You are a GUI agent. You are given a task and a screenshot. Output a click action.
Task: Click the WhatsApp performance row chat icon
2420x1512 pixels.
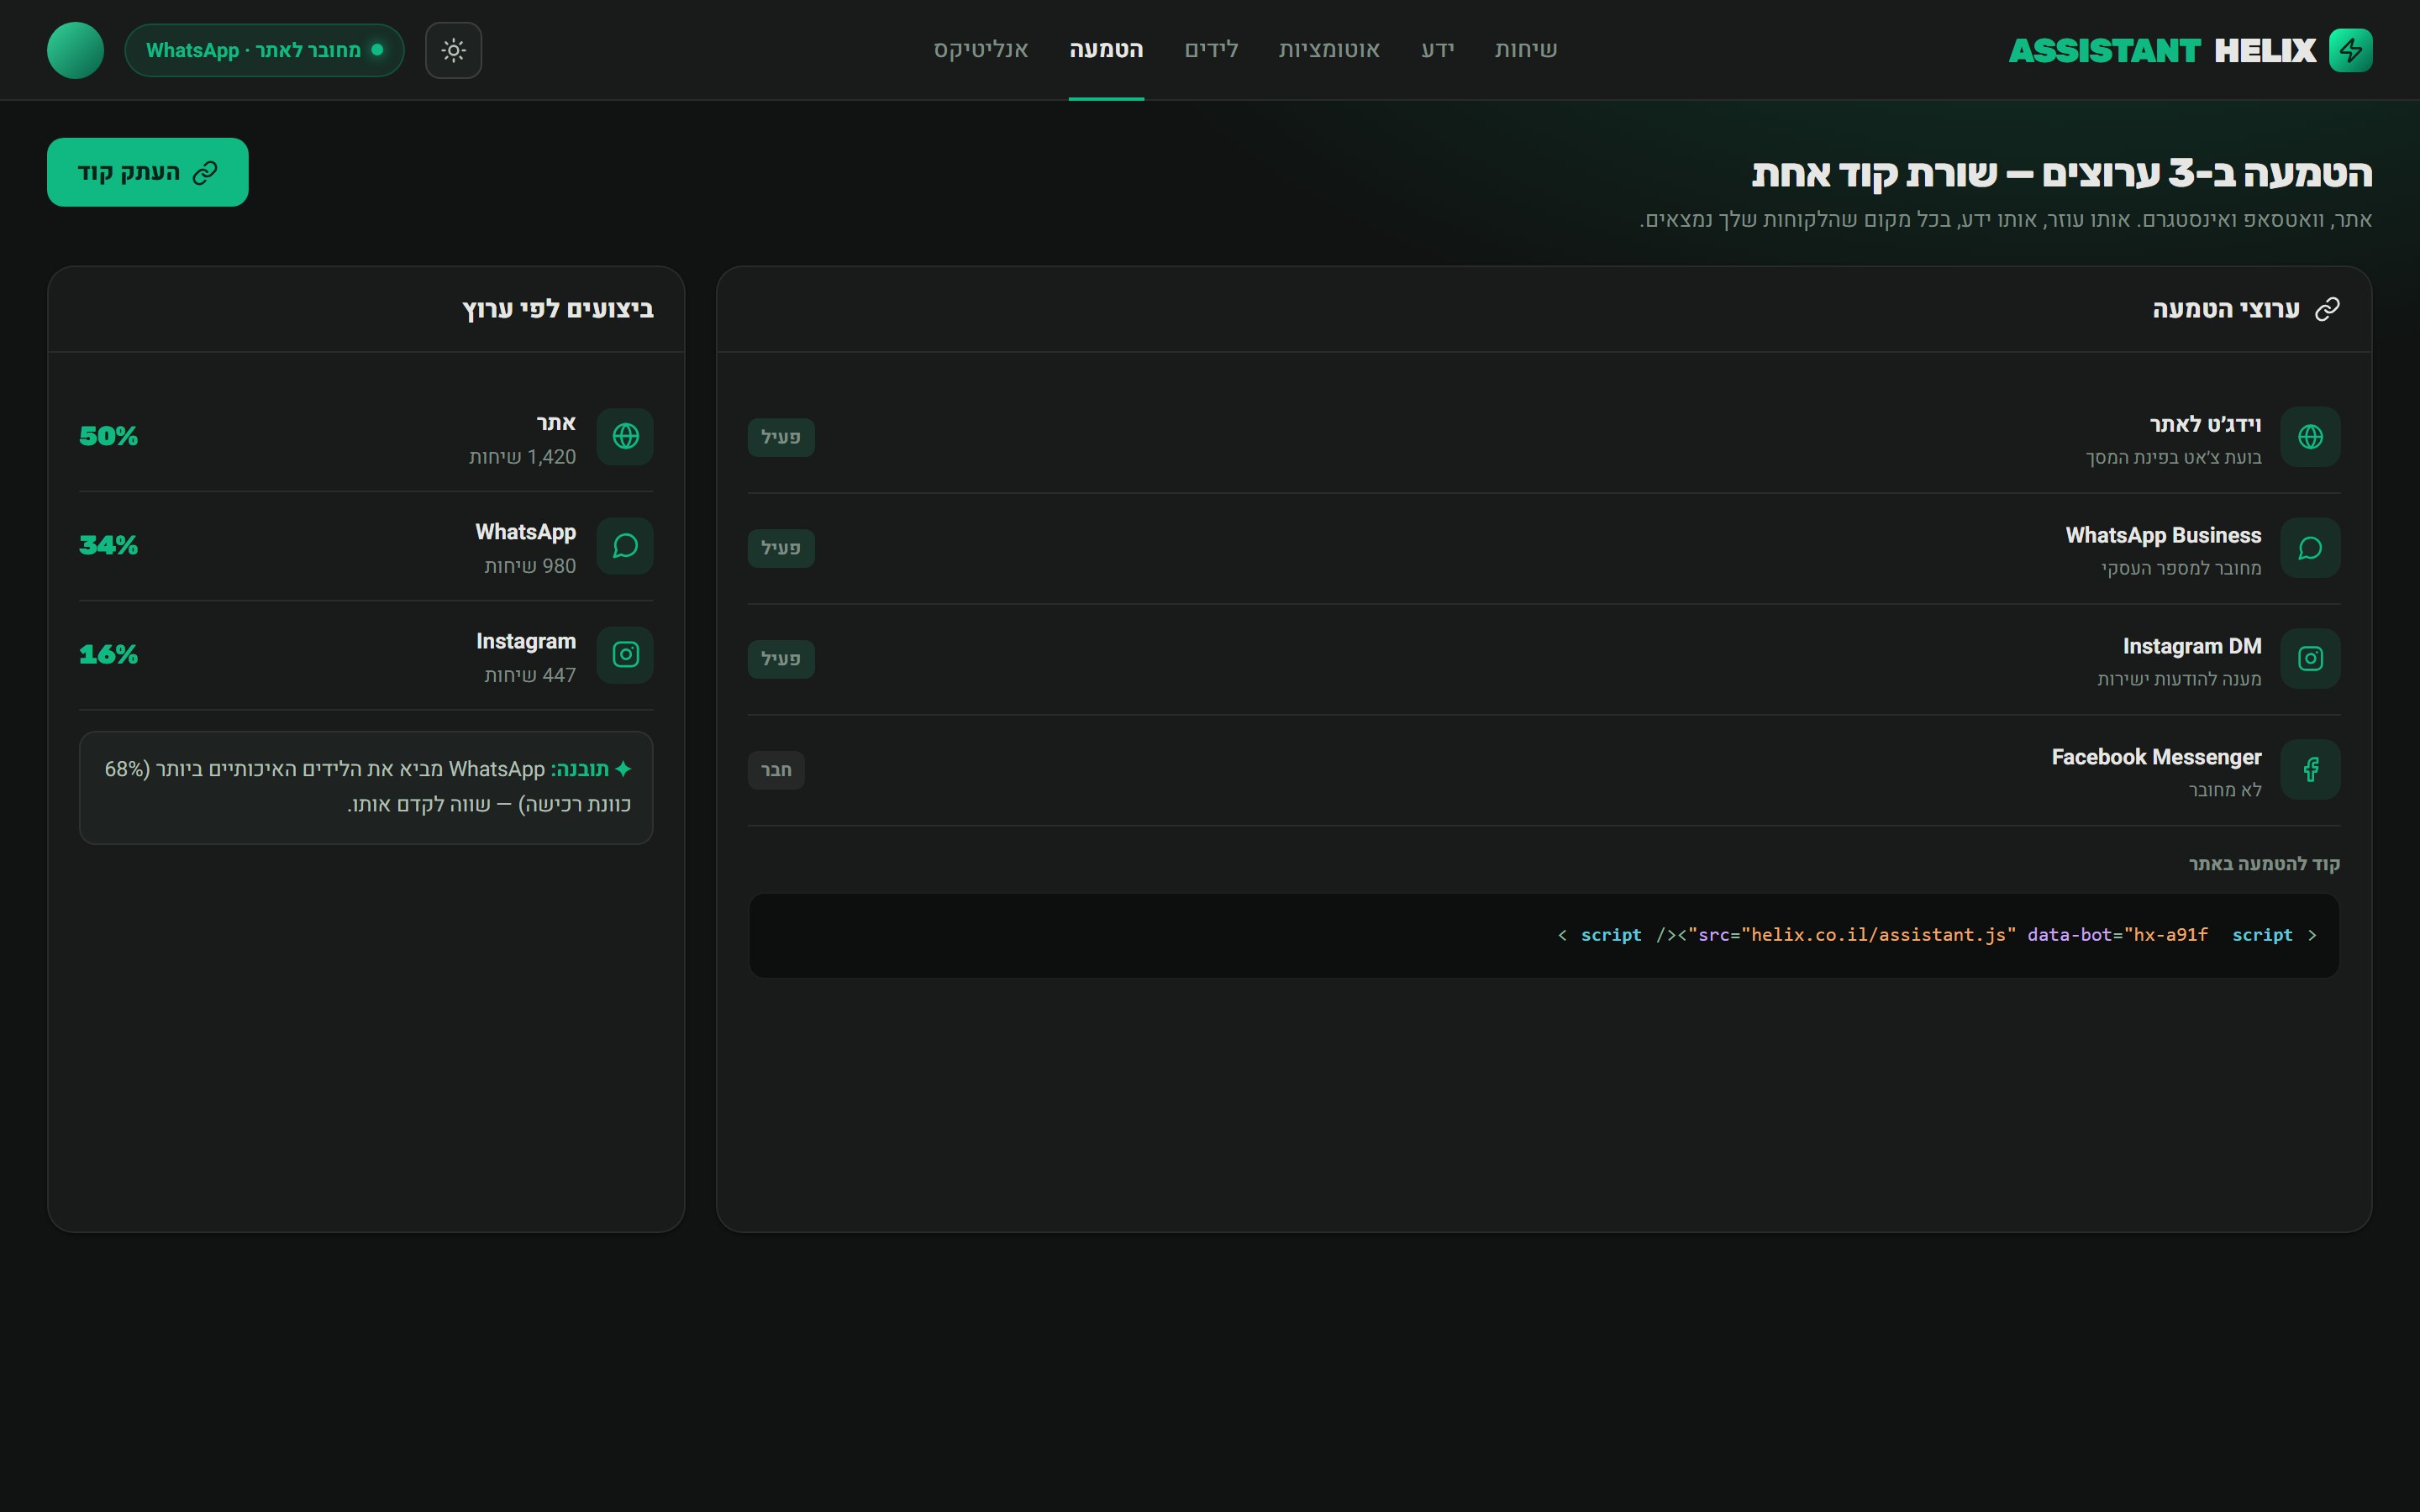(x=625, y=546)
